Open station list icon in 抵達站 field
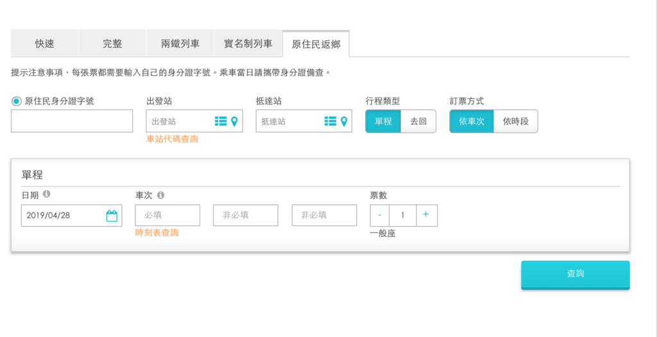Viewport: 657px width, 337px height. tap(330, 121)
